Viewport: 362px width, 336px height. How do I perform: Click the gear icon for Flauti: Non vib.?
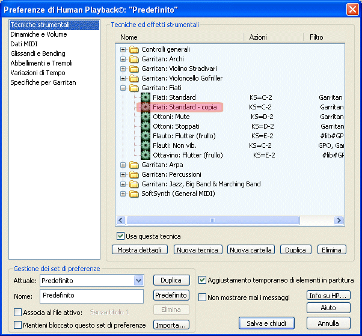pos(145,145)
